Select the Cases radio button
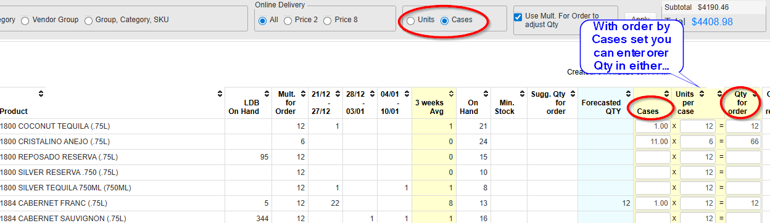The height and width of the screenshot is (223, 770). coord(445,20)
